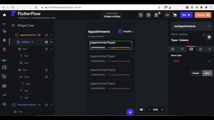Switch to the backend query tab
The image size is (214, 120).
pos(191,49)
